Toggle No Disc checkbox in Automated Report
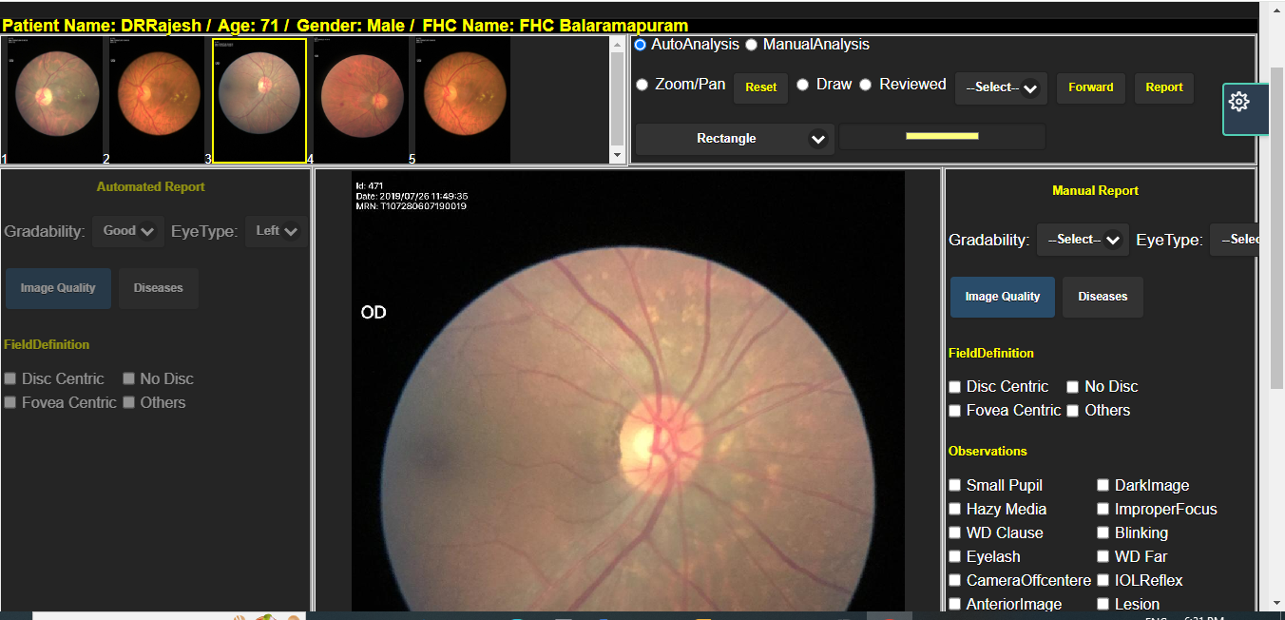The height and width of the screenshot is (620, 1285). pyautogui.click(x=128, y=378)
